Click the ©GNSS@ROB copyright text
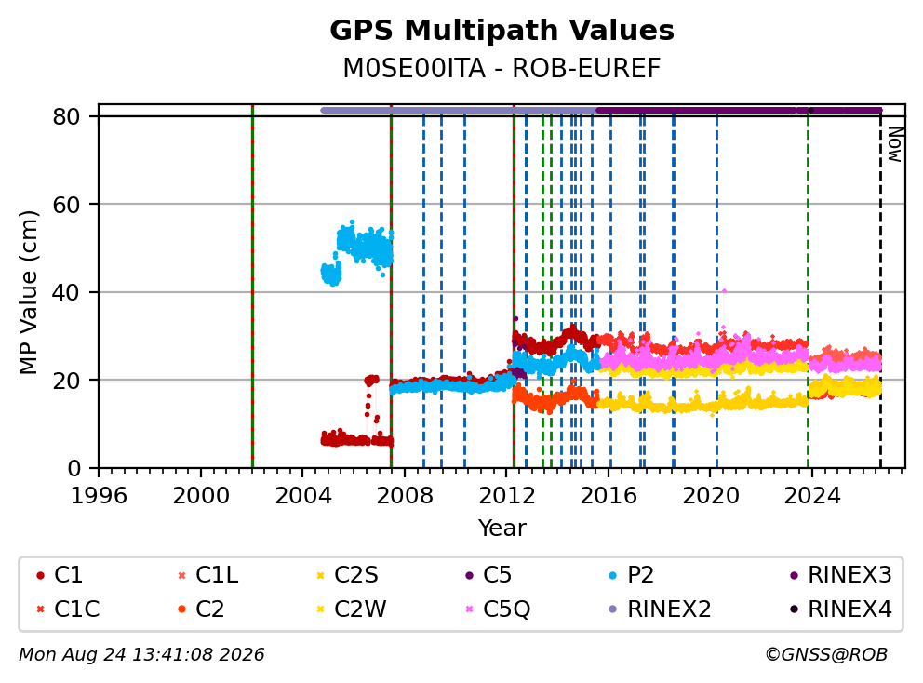The width and height of the screenshot is (923, 683). (826, 655)
